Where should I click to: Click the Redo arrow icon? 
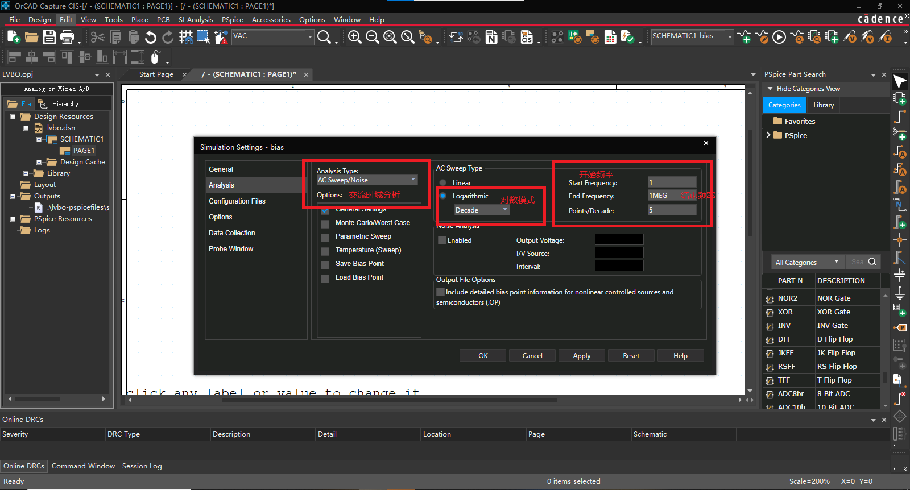click(x=168, y=37)
